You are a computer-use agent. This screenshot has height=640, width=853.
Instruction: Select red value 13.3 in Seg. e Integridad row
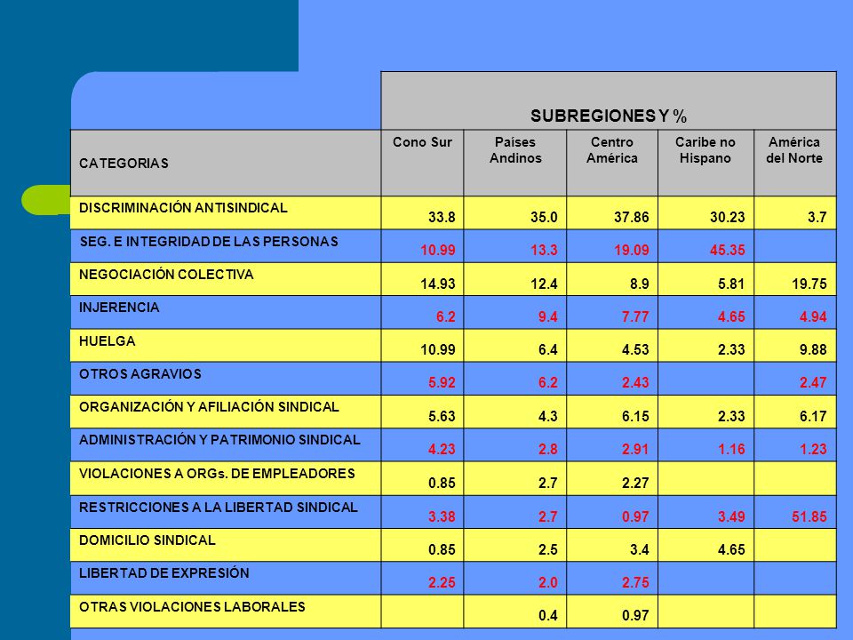(x=544, y=251)
